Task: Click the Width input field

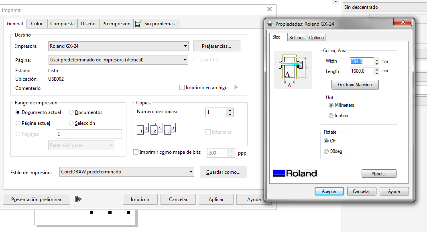Action: pos(362,61)
